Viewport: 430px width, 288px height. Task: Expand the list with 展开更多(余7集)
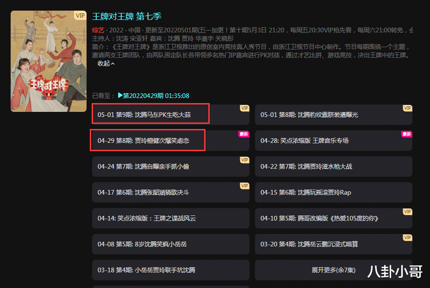pyautogui.click(x=333, y=270)
